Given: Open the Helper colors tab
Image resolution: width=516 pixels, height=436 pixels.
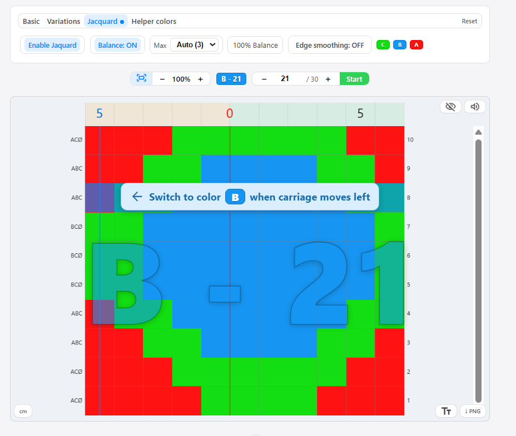Looking at the screenshot, I should [154, 21].
